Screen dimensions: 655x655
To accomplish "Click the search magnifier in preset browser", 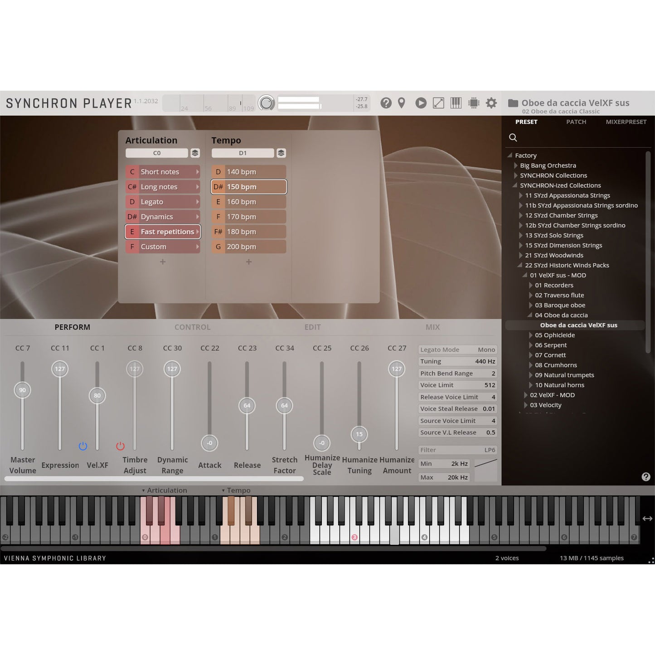I will pos(513,137).
